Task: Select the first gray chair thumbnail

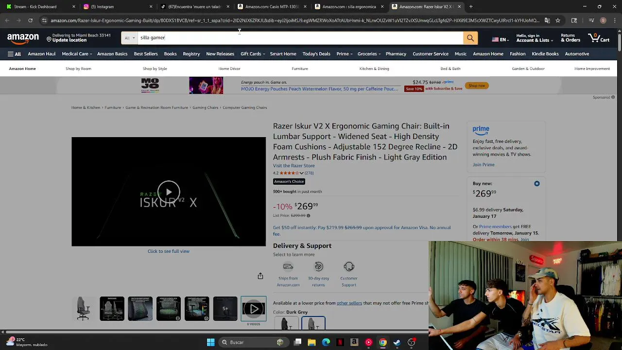Action: [x=84, y=309]
